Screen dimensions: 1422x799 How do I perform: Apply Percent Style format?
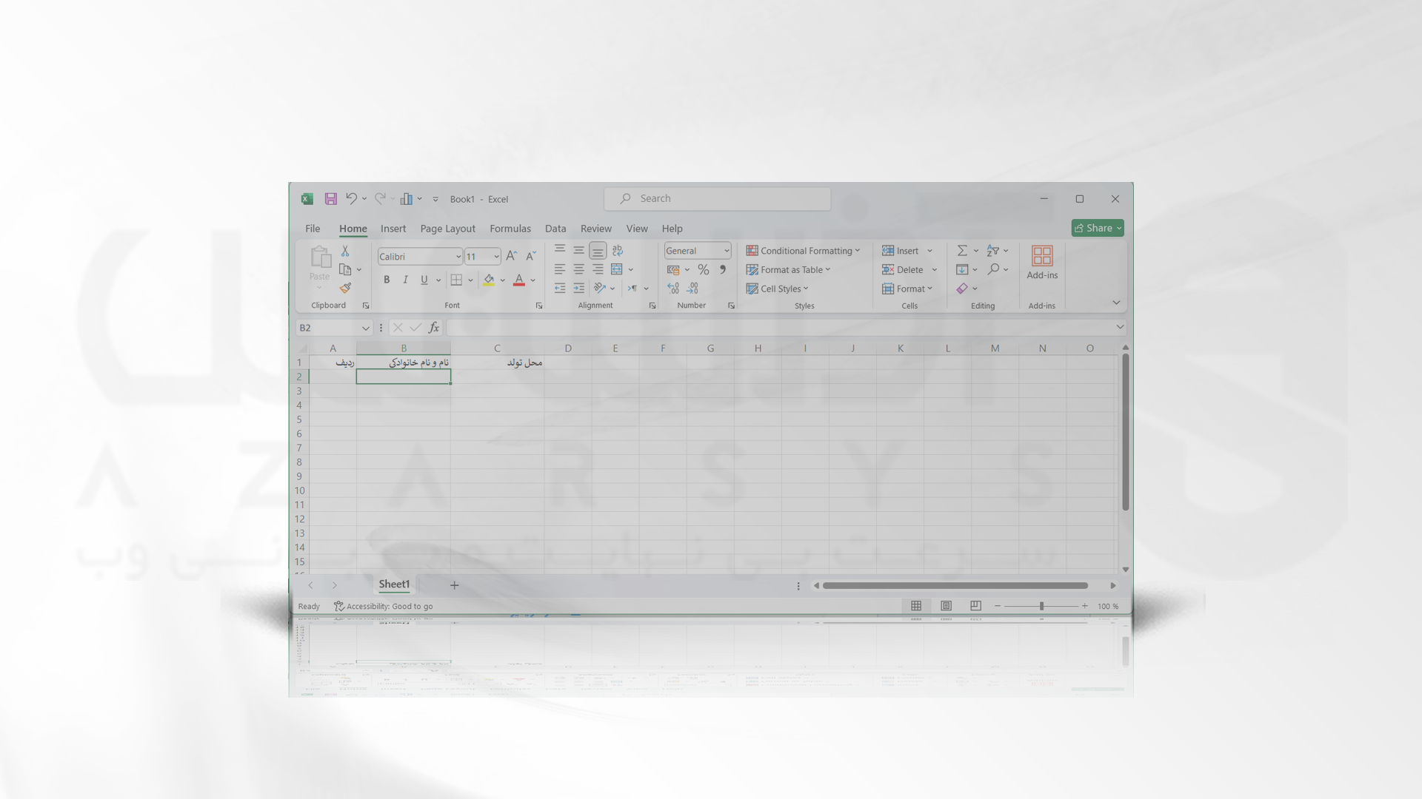pyautogui.click(x=704, y=269)
